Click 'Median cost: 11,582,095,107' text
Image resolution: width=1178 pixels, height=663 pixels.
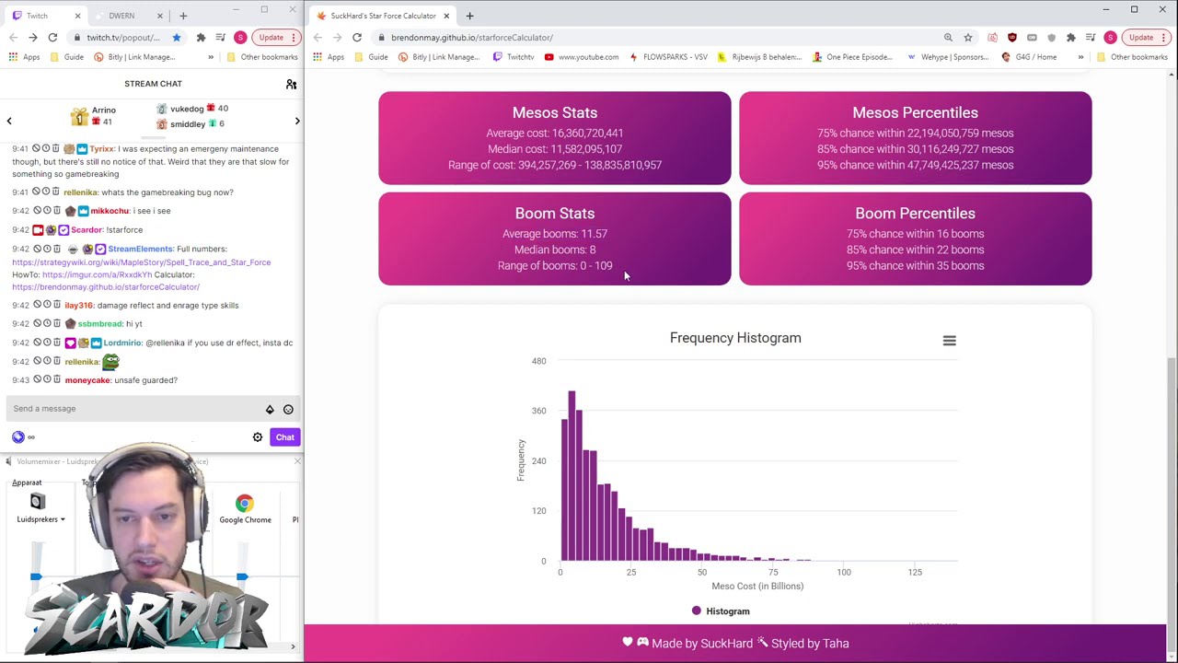[555, 149]
